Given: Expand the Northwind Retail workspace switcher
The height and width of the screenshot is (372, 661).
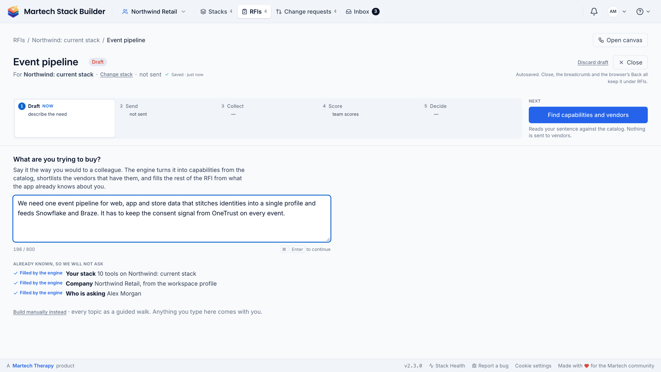Looking at the screenshot, I should [154, 12].
